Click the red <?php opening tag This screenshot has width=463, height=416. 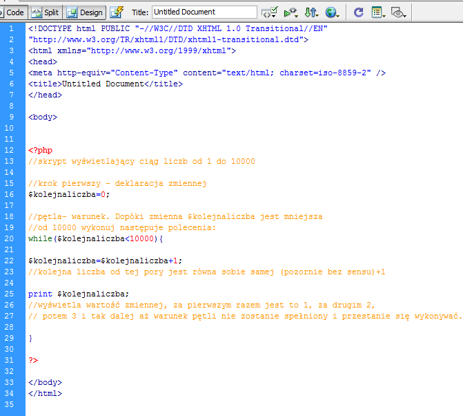(40, 150)
